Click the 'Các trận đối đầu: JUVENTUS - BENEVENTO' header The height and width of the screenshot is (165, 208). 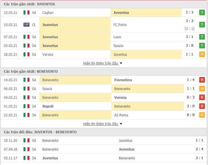tap(40, 132)
